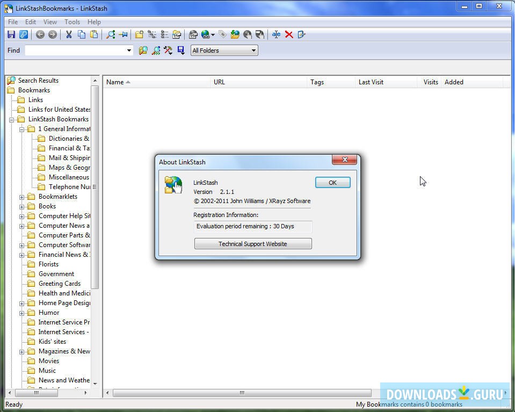Click the import folder with green arrow icon
Image resolution: width=515 pixels, height=412 pixels.
click(x=235, y=34)
